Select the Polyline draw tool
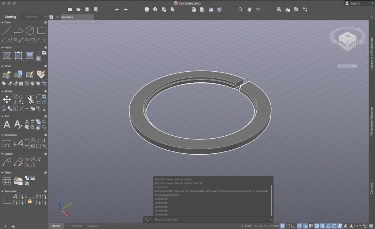The height and width of the screenshot is (229, 375). point(18,31)
